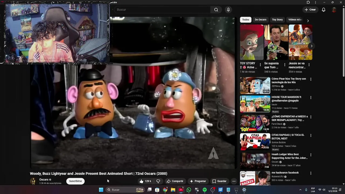Open options for TOY STORY 2 short
The height and width of the screenshot is (194, 345).
tap(260, 65)
